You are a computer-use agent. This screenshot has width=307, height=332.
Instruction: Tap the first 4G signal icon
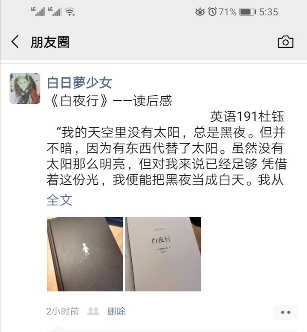click(x=38, y=12)
